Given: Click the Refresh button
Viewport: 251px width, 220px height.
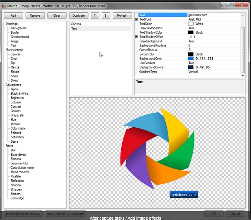Looking at the screenshot, I should click(122, 15).
